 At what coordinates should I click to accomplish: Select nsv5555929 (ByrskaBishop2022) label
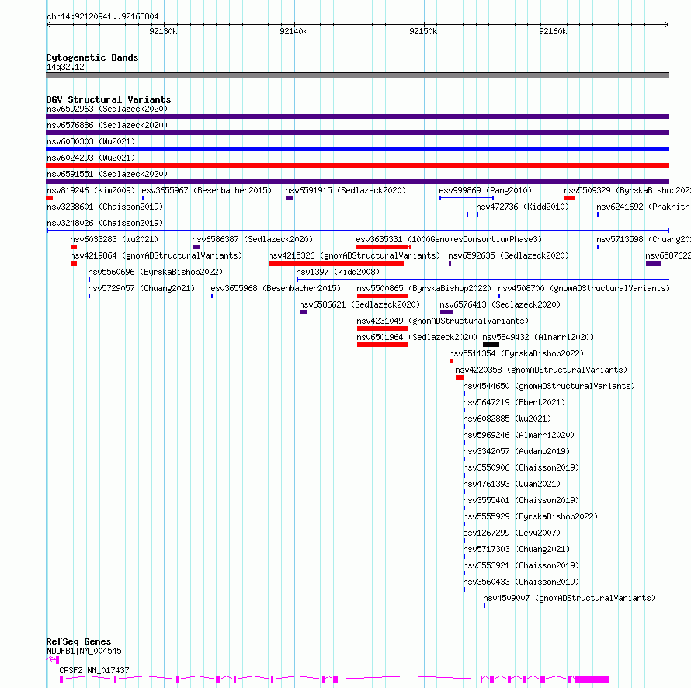[x=530, y=516]
